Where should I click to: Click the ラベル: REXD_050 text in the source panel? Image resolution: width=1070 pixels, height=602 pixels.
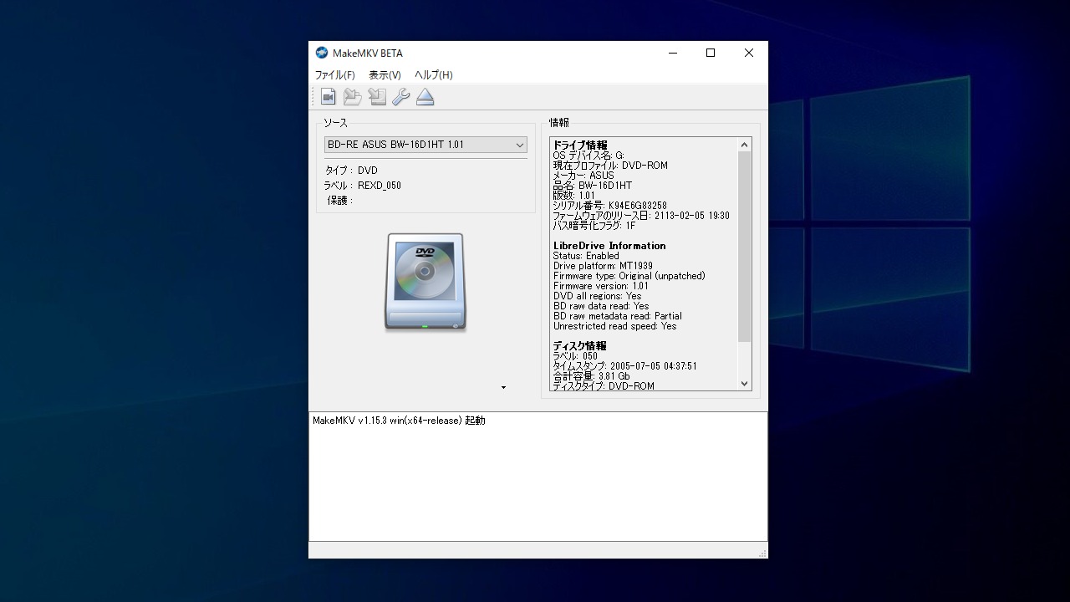[362, 186]
